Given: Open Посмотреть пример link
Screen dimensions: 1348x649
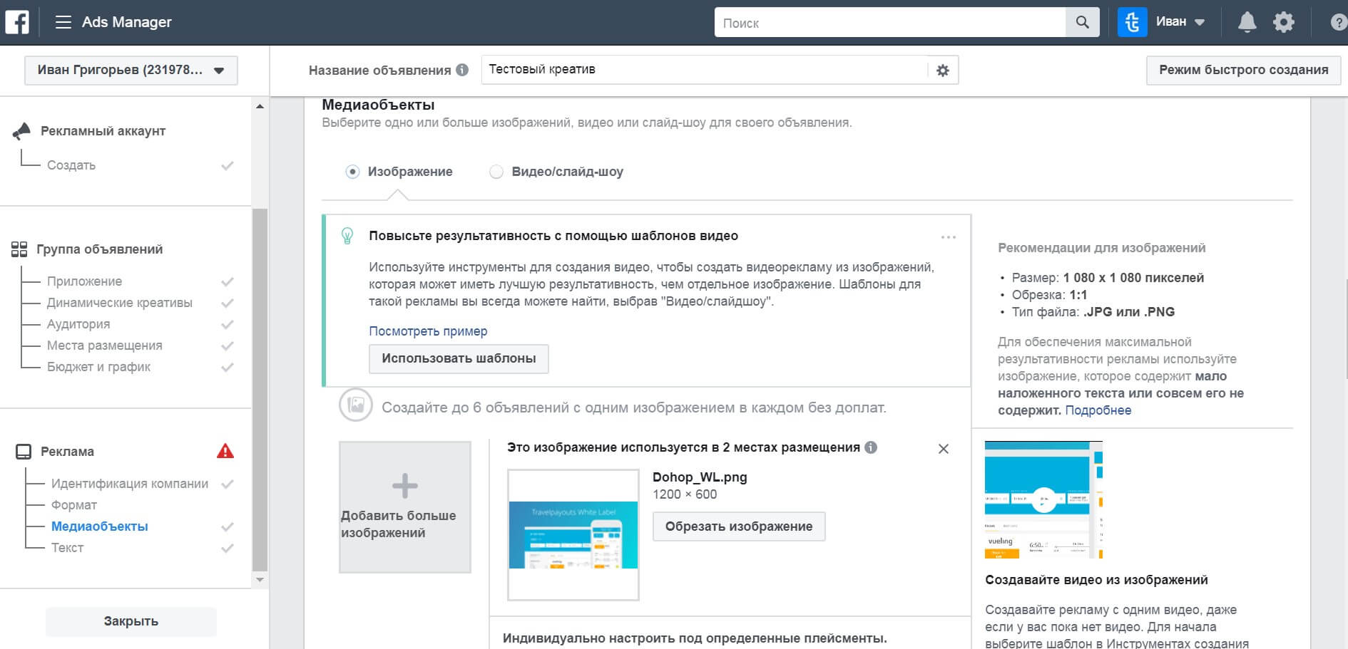Looking at the screenshot, I should [428, 331].
